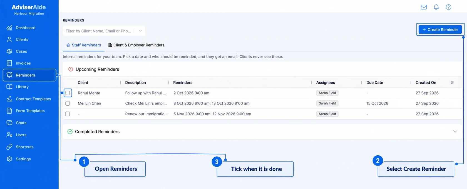The height and width of the screenshot is (189, 467).
Task: Tick the Mei Lin Chen reminder checkbox
Action: coord(68,103)
